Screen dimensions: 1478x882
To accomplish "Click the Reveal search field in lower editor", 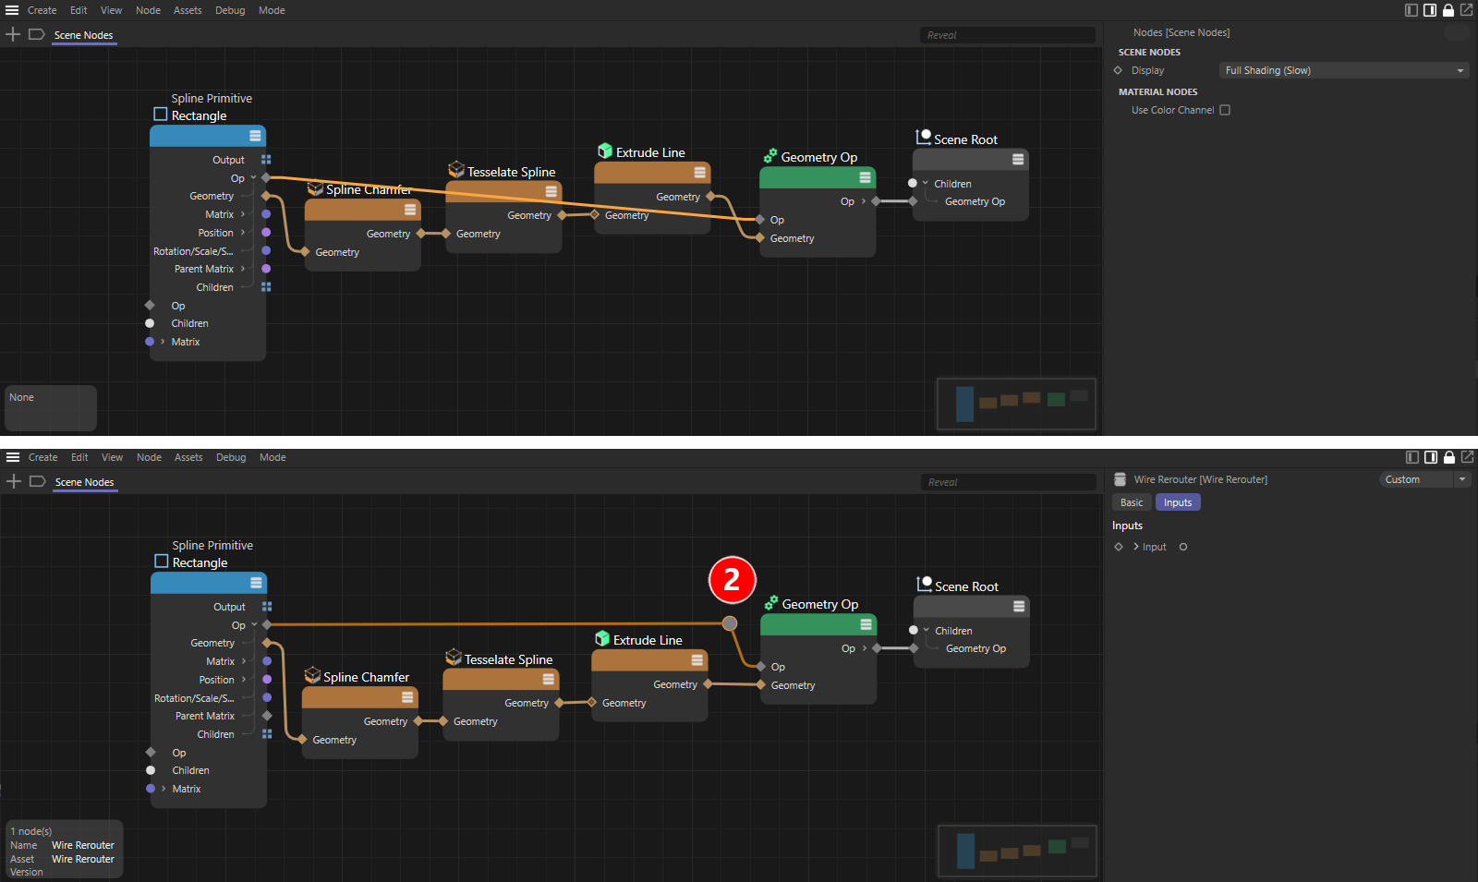I will (1008, 482).
